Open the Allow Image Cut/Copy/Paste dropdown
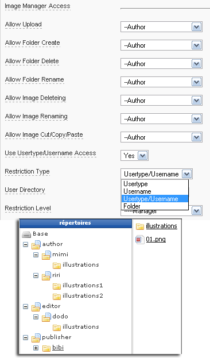Viewport: 210px width, 358px height. click(x=161, y=137)
